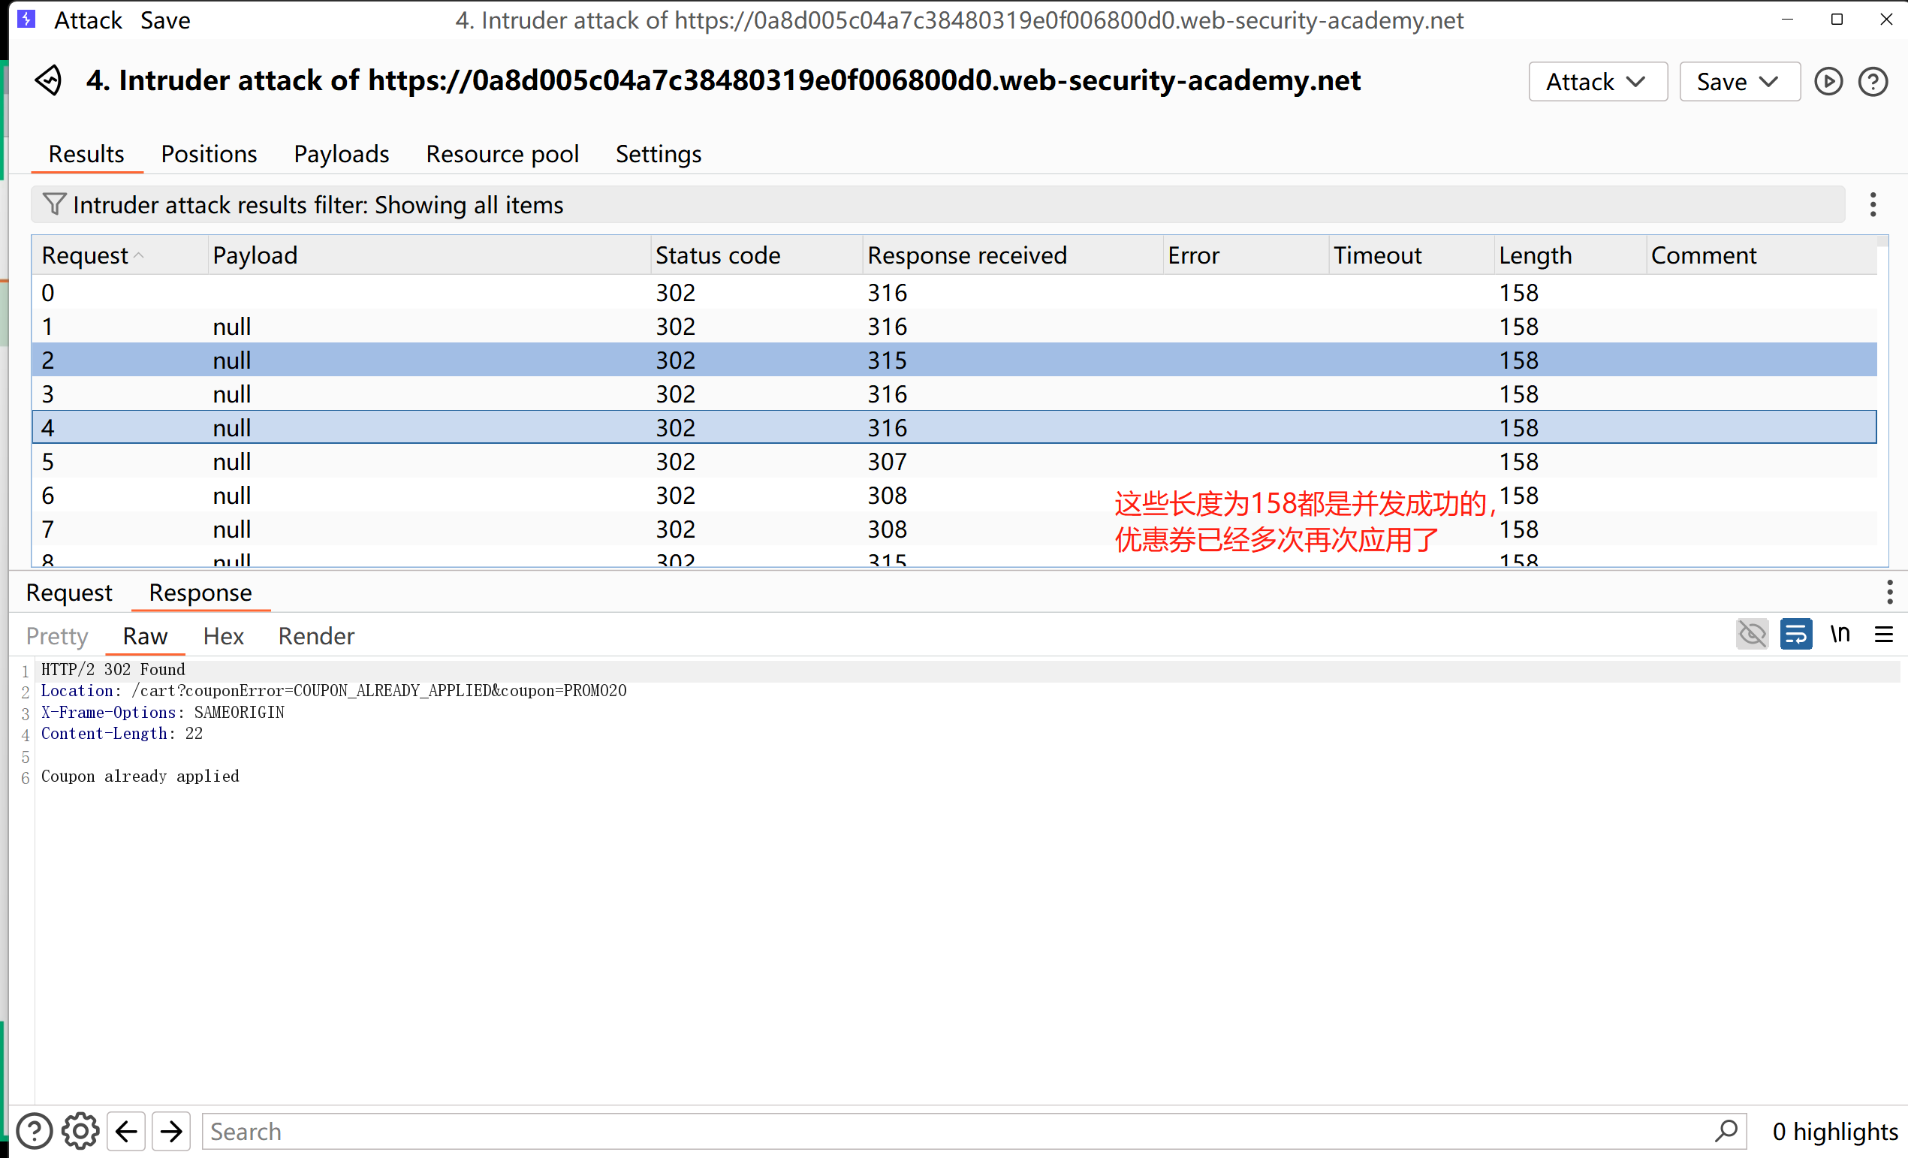Open the message viewer three-dot options menu

pos(1888,593)
